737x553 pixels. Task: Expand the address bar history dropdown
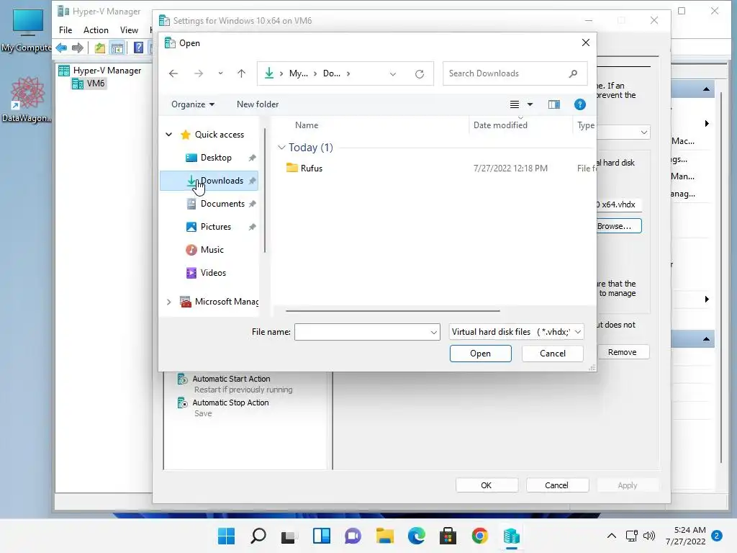click(x=393, y=74)
